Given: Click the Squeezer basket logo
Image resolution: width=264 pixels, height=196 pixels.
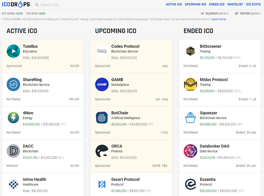Looking at the screenshot, I should (190, 118).
